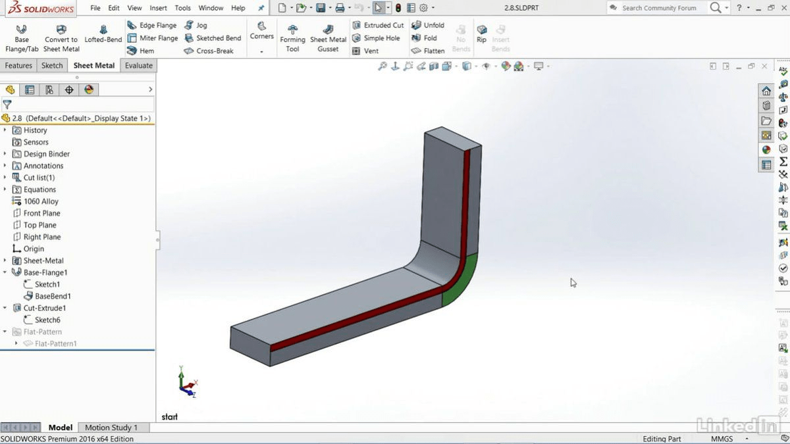Click the Sheet Metal Gusset tool
Screen dimensions: 790x444
[x=328, y=39]
